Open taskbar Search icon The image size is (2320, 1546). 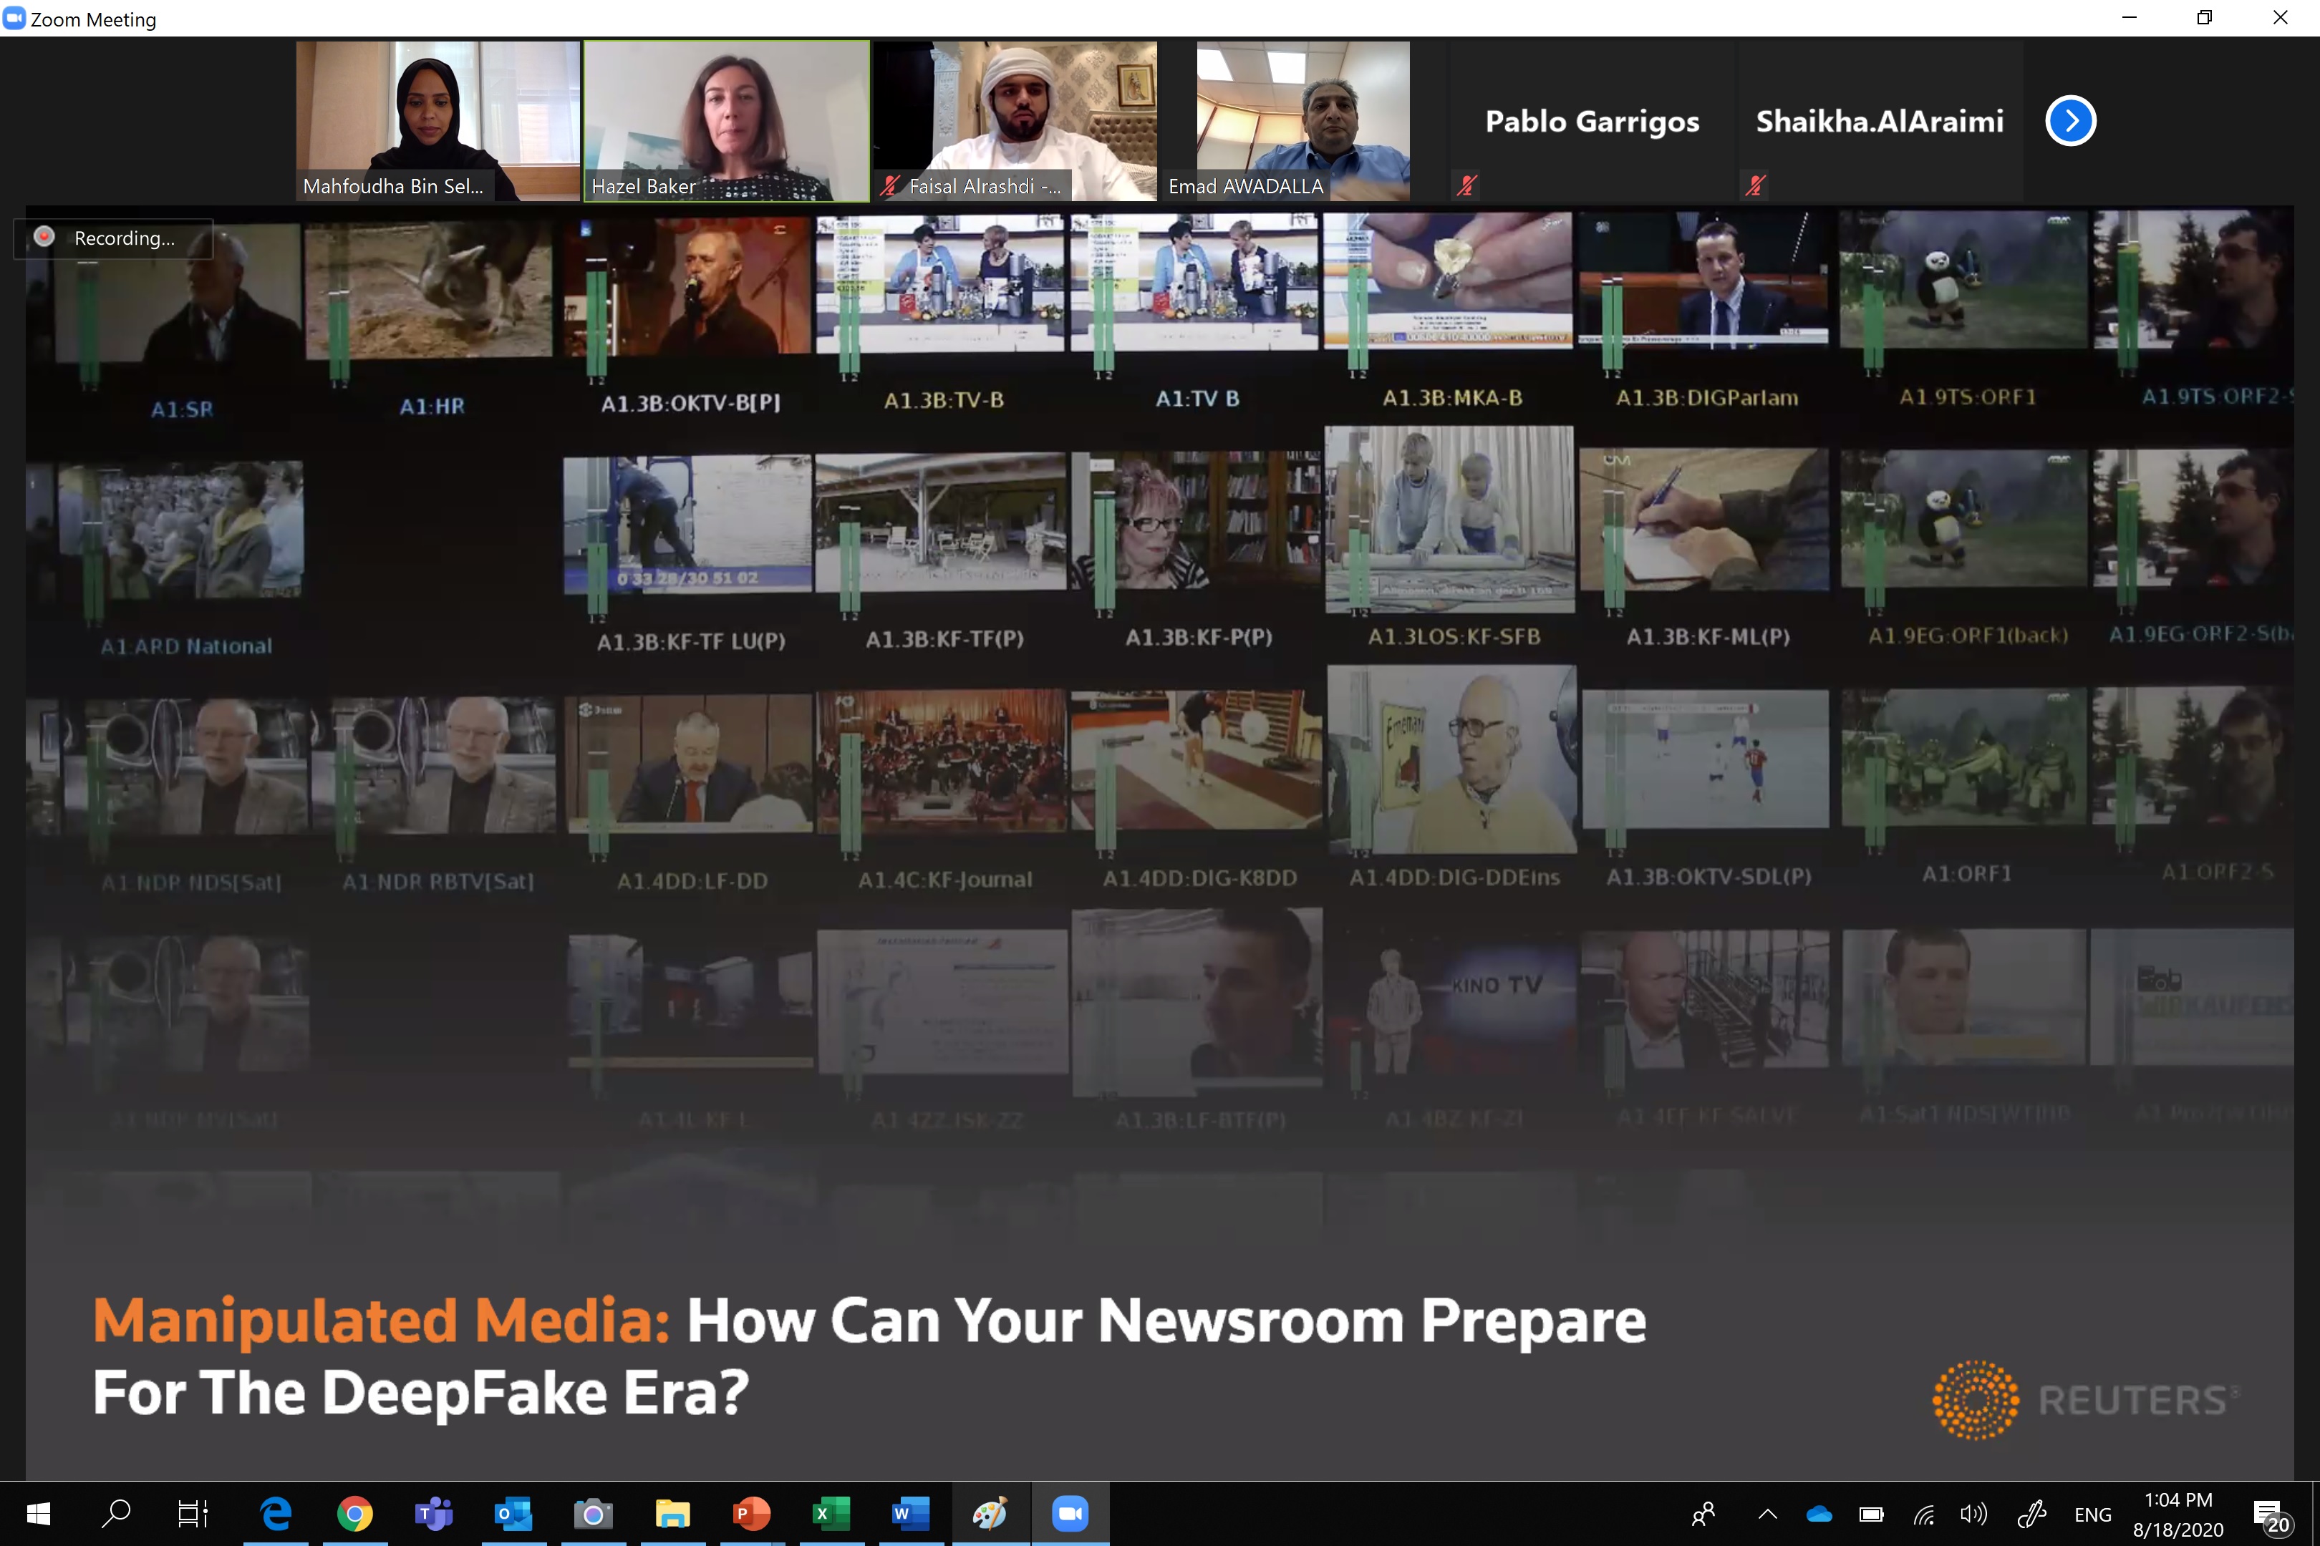(117, 1514)
